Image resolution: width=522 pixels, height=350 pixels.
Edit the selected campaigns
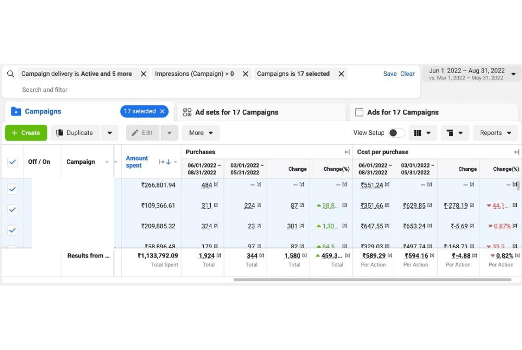(143, 133)
